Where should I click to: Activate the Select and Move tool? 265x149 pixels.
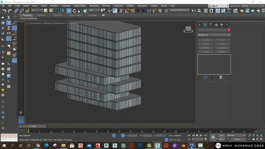(x=69, y=11)
